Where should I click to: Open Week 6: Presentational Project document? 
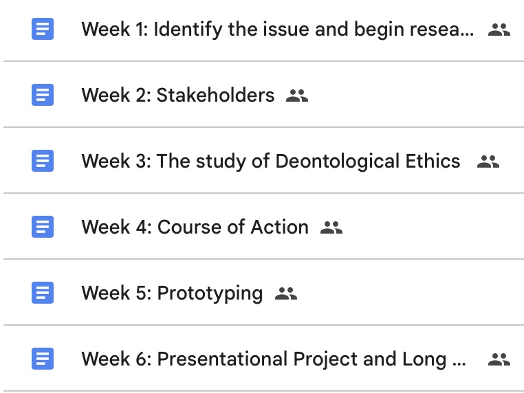pyautogui.click(x=274, y=359)
